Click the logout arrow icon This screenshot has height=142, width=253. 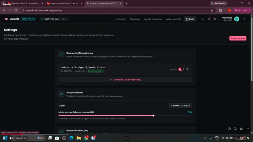(x=244, y=19)
